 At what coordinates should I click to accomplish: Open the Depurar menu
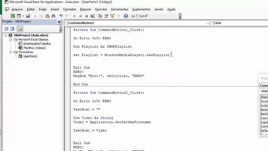tap(85, 9)
